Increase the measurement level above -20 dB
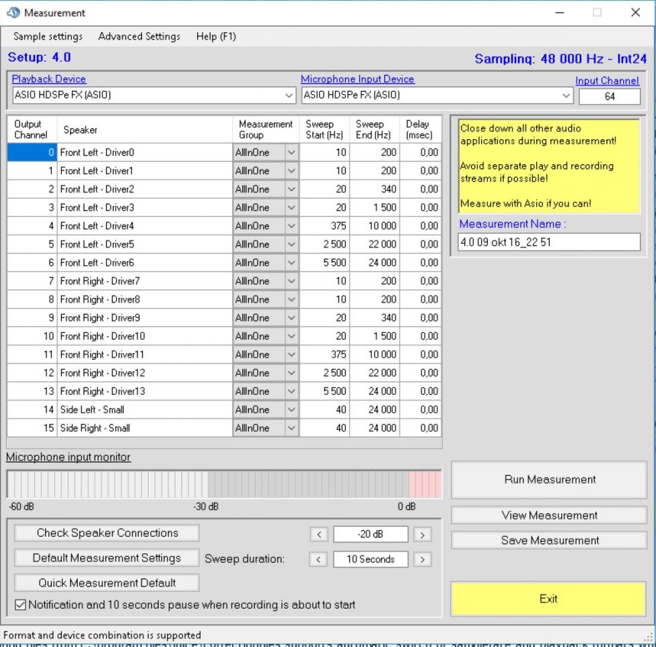The width and height of the screenshot is (656, 647). point(422,535)
